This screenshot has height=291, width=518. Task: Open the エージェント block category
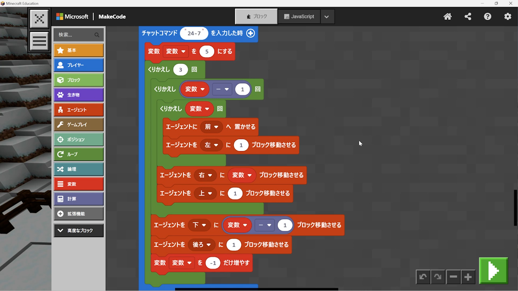pos(79,110)
